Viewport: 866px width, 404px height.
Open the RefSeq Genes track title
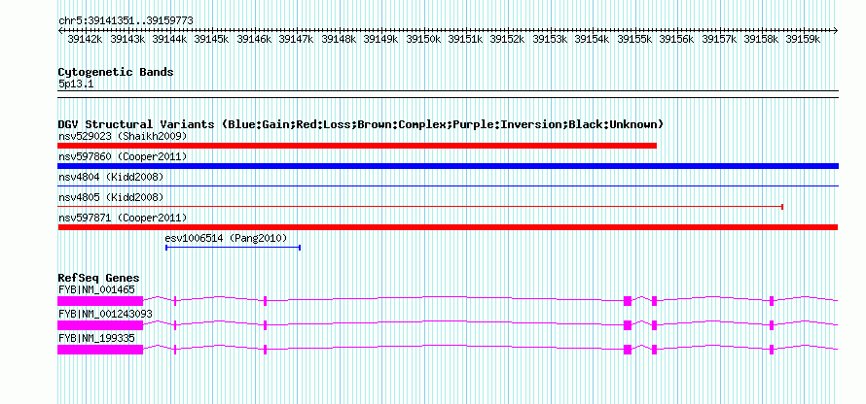(99, 278)
